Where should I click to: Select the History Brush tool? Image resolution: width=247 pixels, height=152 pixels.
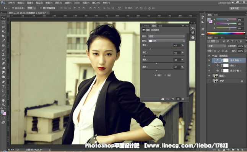[x=3, y=59]
